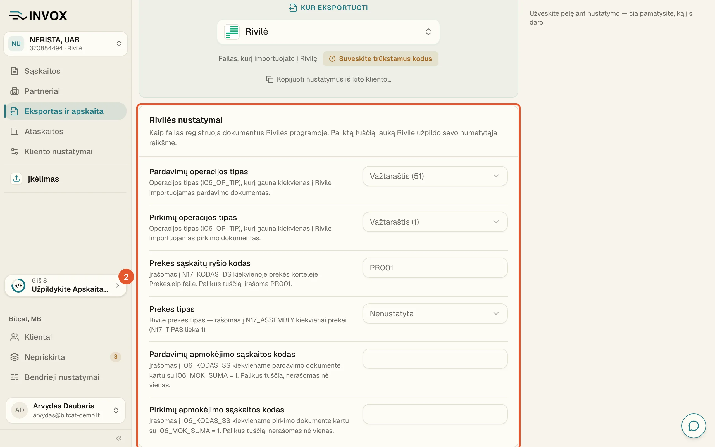Click the Bendrieji nustatymai sliders icon

pos(15,377)
